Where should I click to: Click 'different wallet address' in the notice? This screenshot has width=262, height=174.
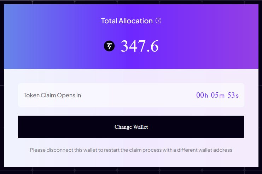pyautogui.click(x=204, y=150)
